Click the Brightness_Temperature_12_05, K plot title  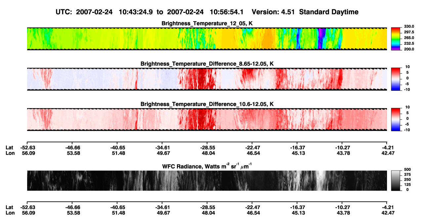(x=207, y=23)
